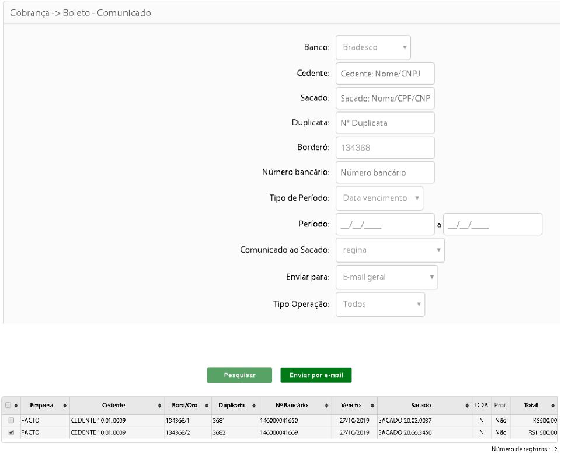561x457 pixels.
Task: Sort by Vencto column arrows
Action: point(372,406)
